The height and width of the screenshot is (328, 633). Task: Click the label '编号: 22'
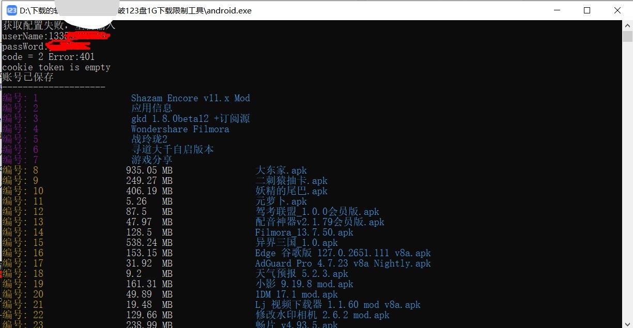tap(23, 315)
